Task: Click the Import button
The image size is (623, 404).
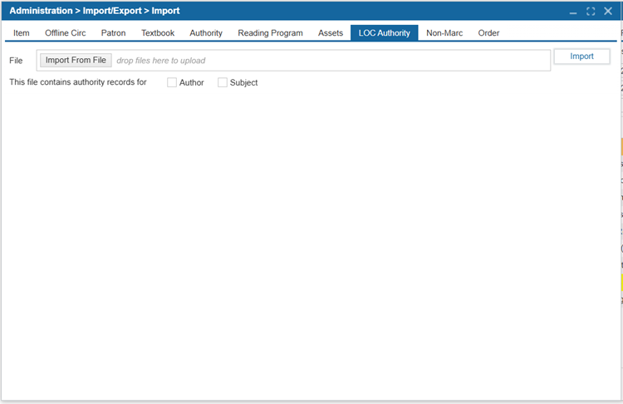Action: [581, 57]
